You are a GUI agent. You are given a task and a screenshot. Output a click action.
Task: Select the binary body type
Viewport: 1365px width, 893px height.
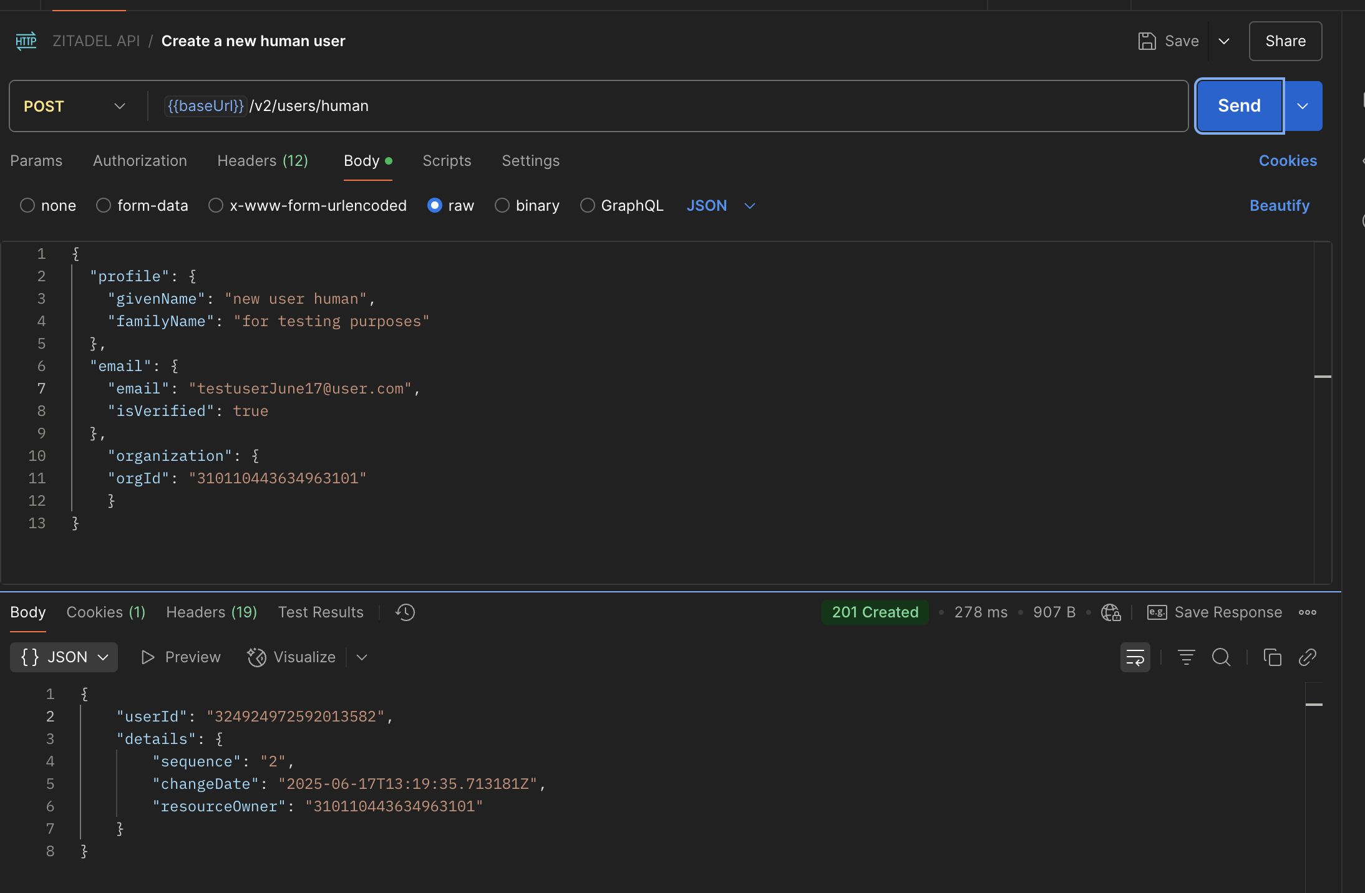[x=502, y=205]
